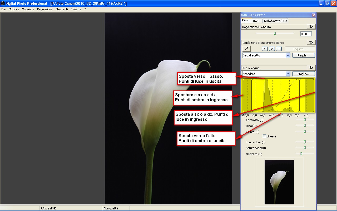Click the white balance reset arrow
Screen dimensions: 337x211
point(311,42)
